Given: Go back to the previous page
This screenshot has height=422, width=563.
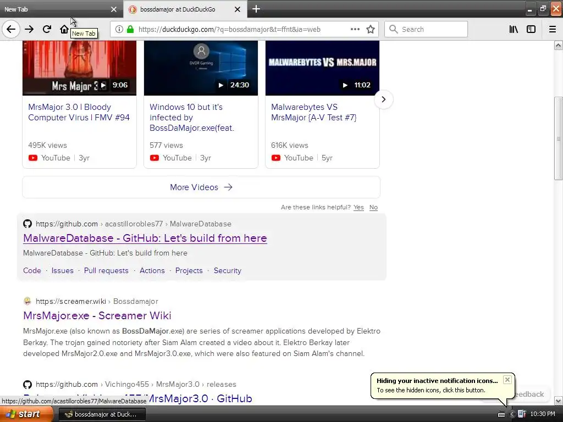Looking at the screenshot, I should (x=11, y=29).
